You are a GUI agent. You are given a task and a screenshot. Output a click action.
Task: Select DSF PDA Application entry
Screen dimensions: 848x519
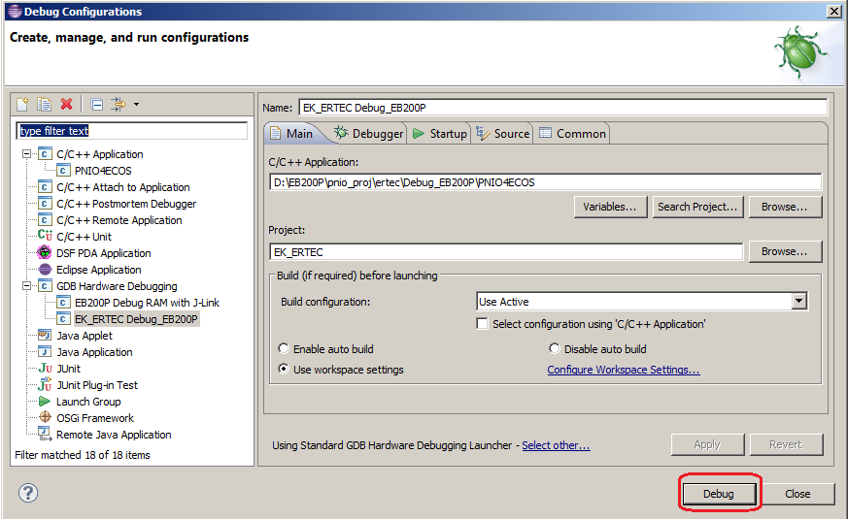click(x=103, y=253)
